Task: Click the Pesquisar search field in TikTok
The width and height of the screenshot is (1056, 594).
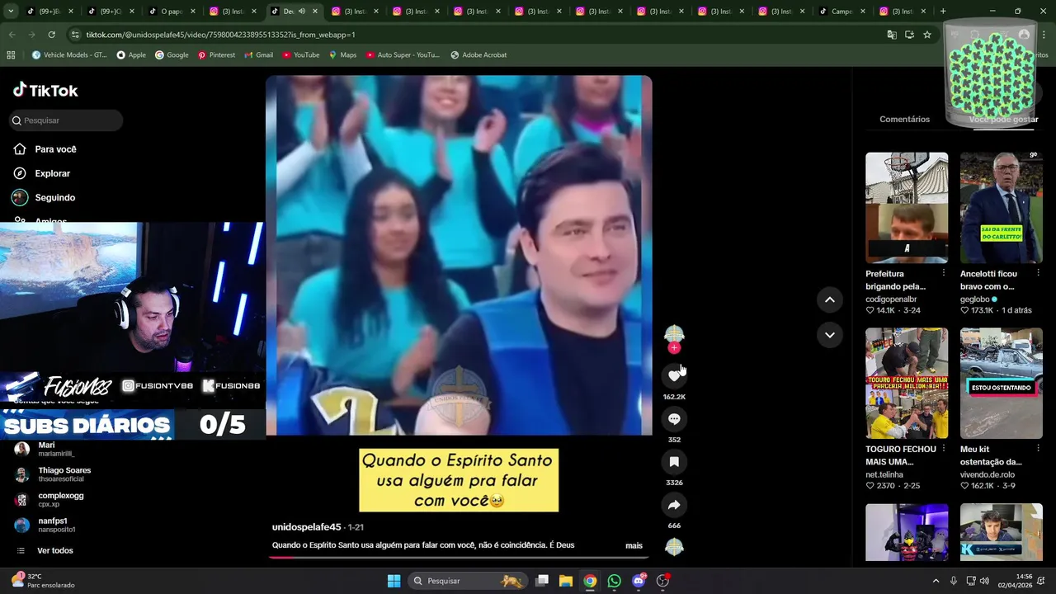Action: 66,120
